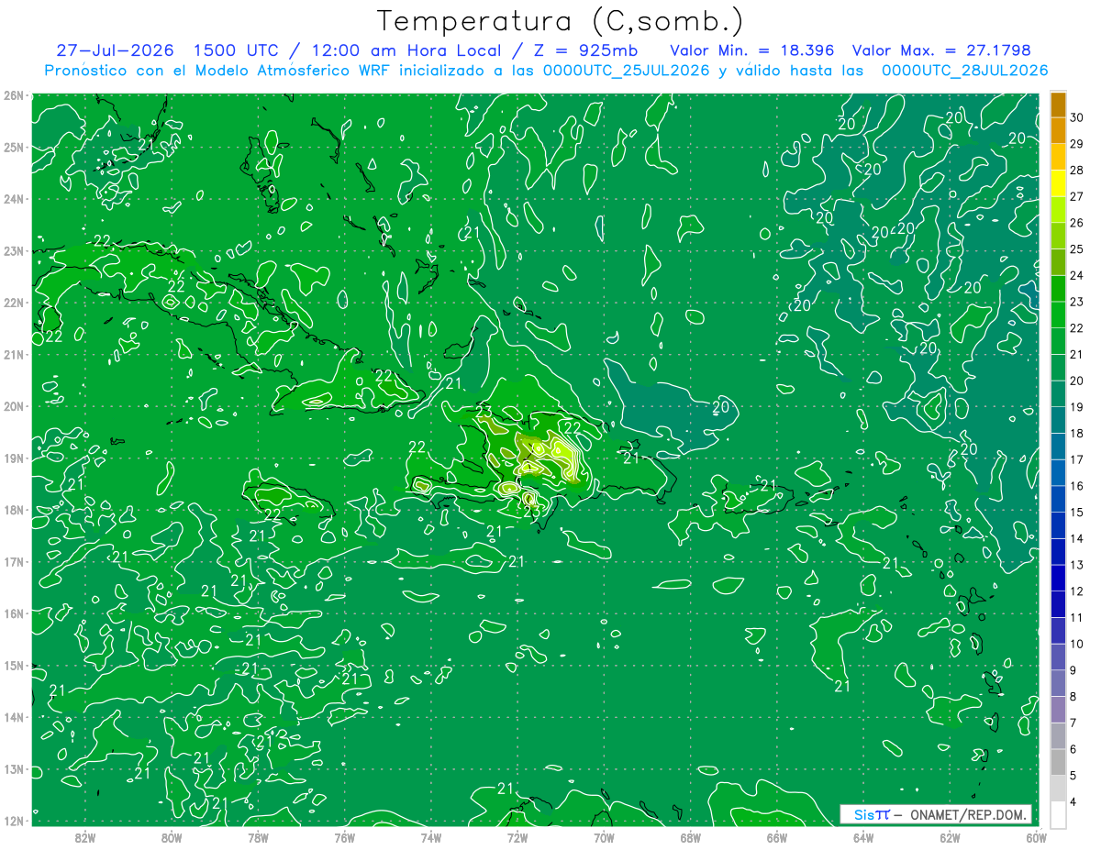The height and width of the screenshot is (850, 1101).
Task: Click the '62W' longitude axis label
Action: [950, 837]
